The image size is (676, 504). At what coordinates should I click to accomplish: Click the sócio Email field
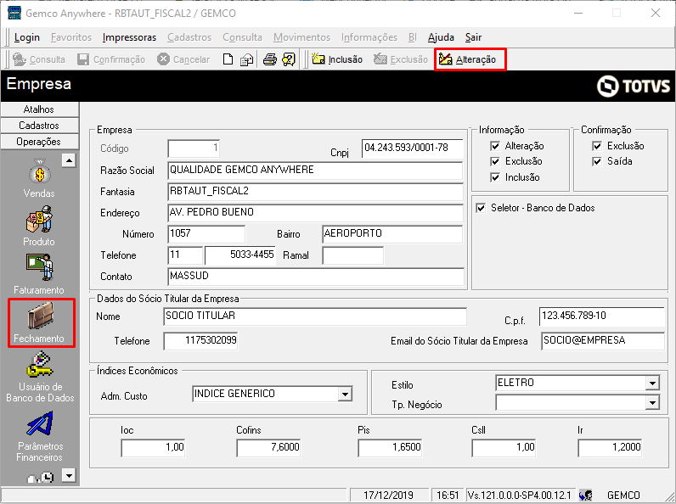coord(602,341)
